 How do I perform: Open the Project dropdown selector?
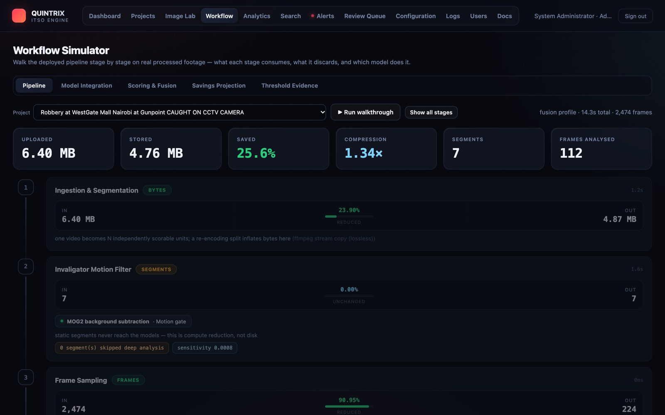click(180, 112)
